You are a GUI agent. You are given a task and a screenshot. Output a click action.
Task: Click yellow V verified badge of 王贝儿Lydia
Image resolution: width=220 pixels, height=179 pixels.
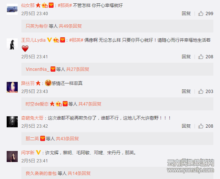pyautogui.click(x=49, y=40)
